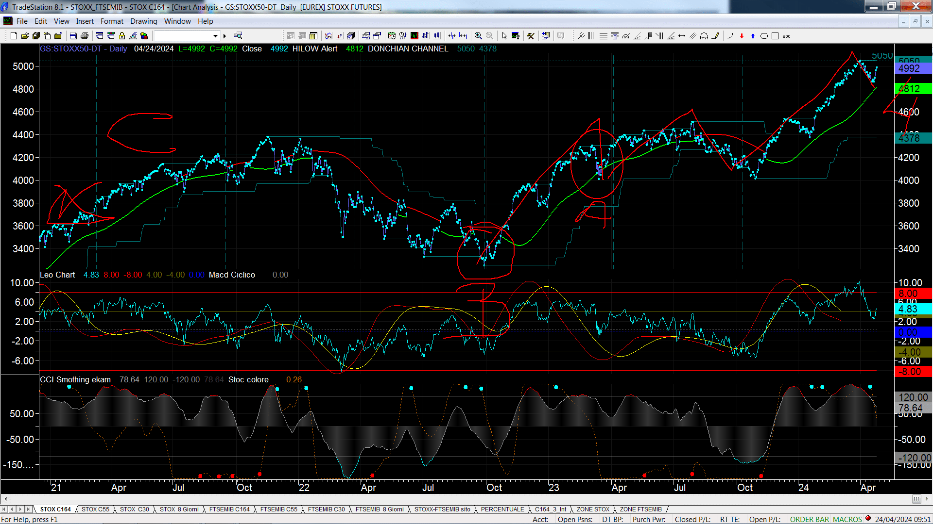Open the Insert menu

[x=85, y=21]
